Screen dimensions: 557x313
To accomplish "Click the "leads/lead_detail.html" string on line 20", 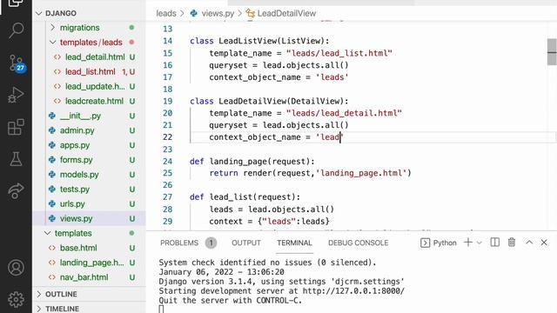I will 344,113.
